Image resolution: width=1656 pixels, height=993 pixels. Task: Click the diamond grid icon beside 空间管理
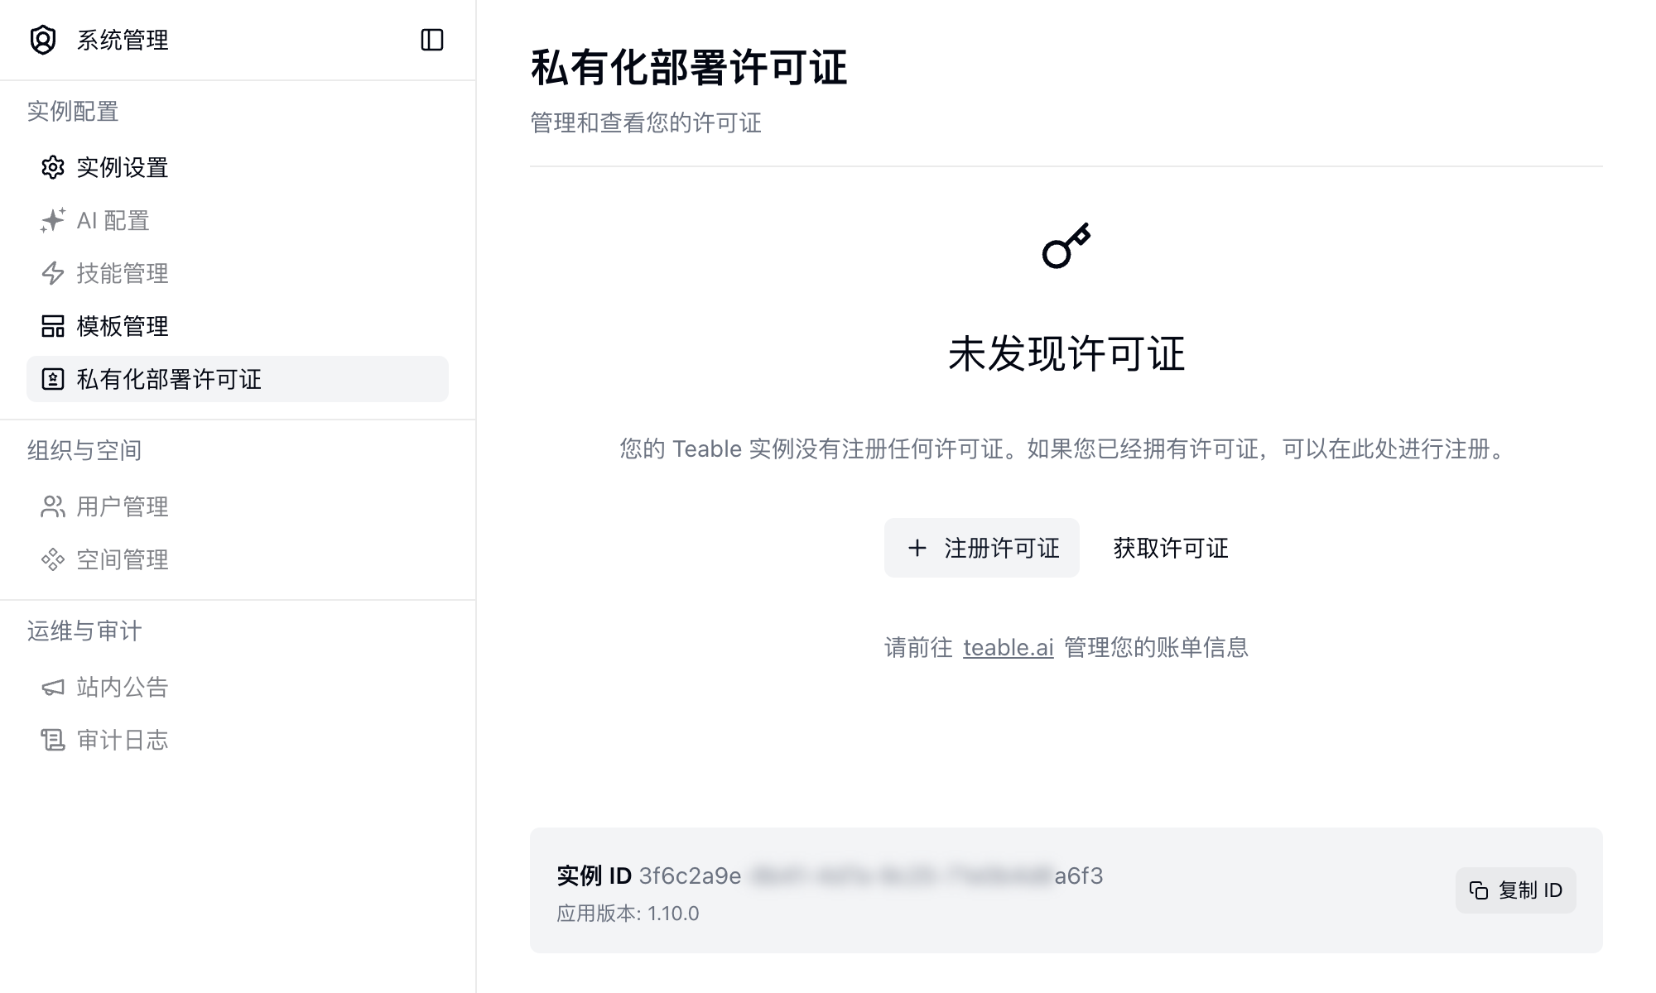tap(53, 559)
